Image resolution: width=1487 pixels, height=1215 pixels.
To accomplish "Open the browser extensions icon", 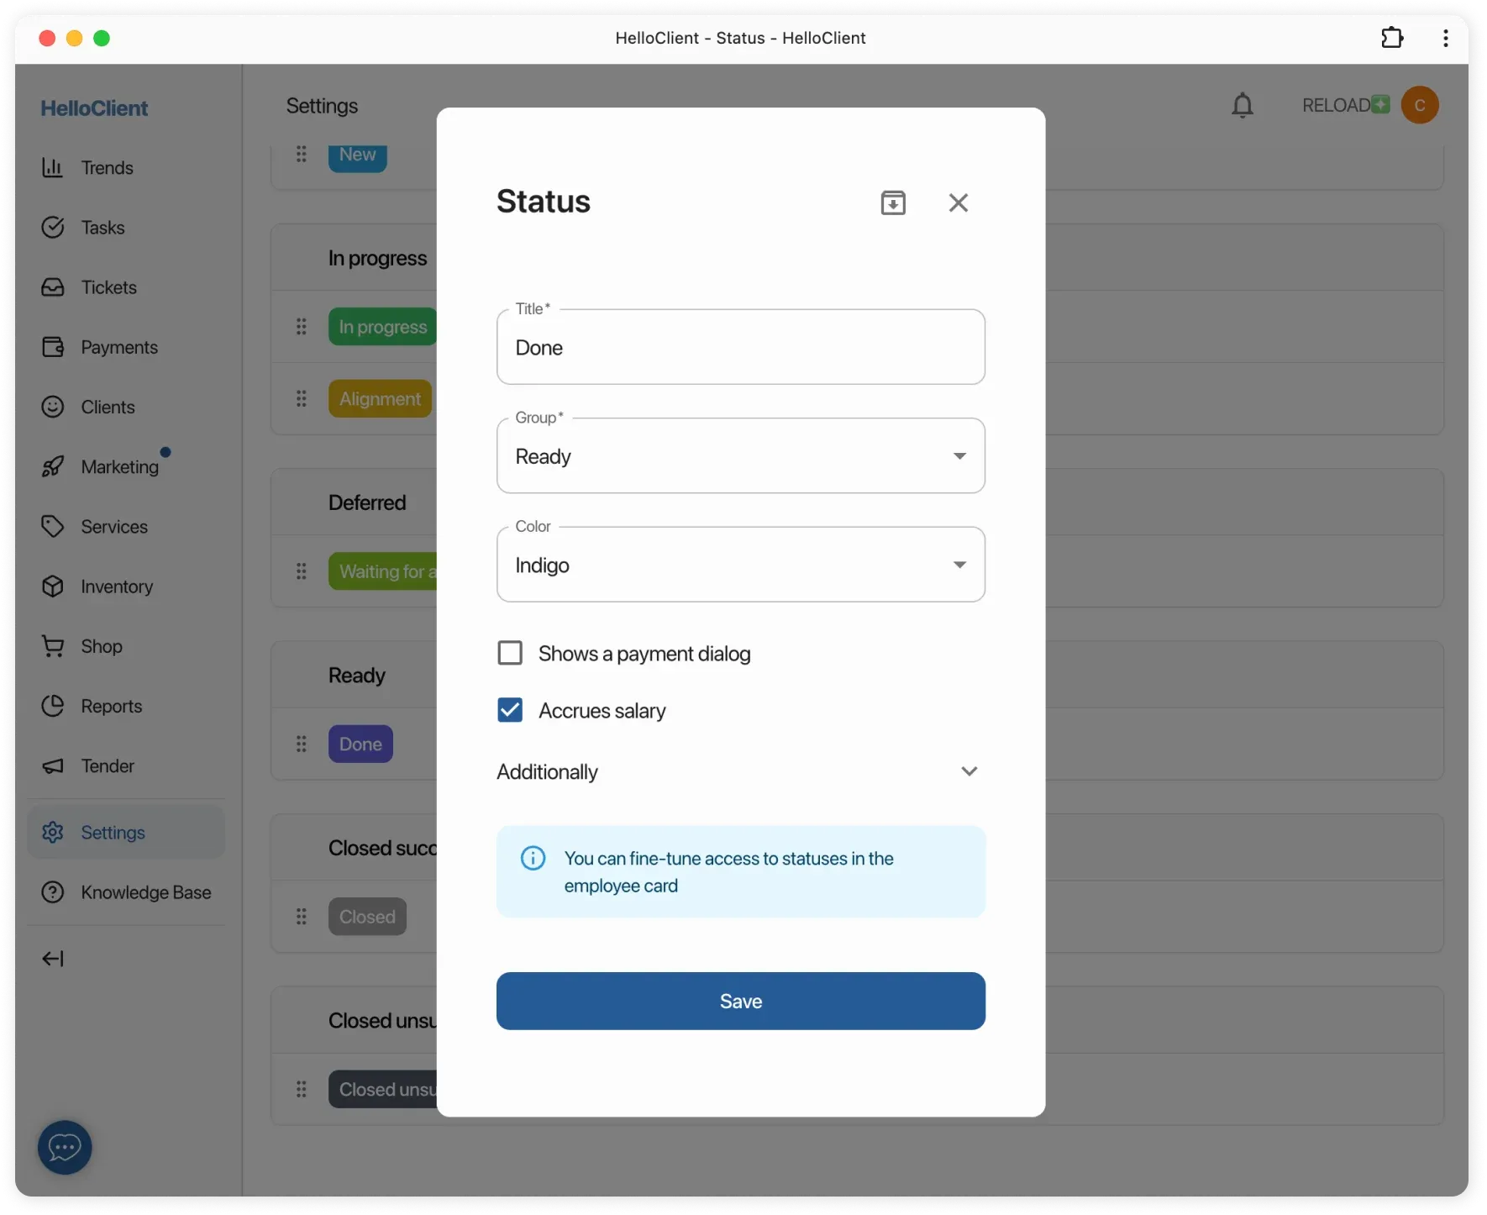I will pos(1392,38).
